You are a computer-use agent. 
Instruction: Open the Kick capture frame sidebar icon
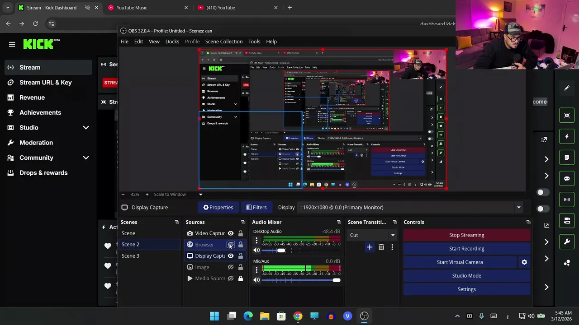(567, 115)
